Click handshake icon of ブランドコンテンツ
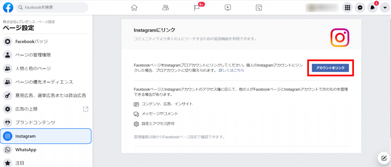Viewport: 391px width, 167px height. [x=8, y=122]
